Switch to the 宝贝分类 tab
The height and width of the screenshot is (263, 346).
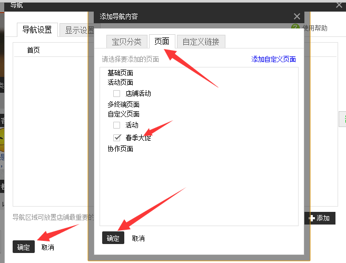(126, 42)
